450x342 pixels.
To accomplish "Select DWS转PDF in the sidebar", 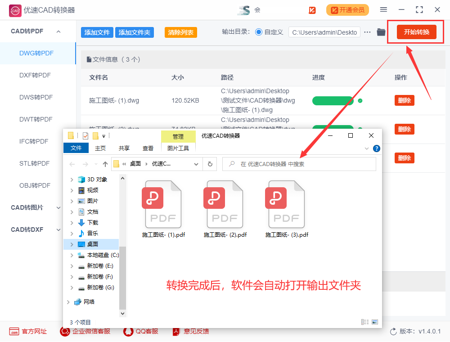I will tap(36, 98).
